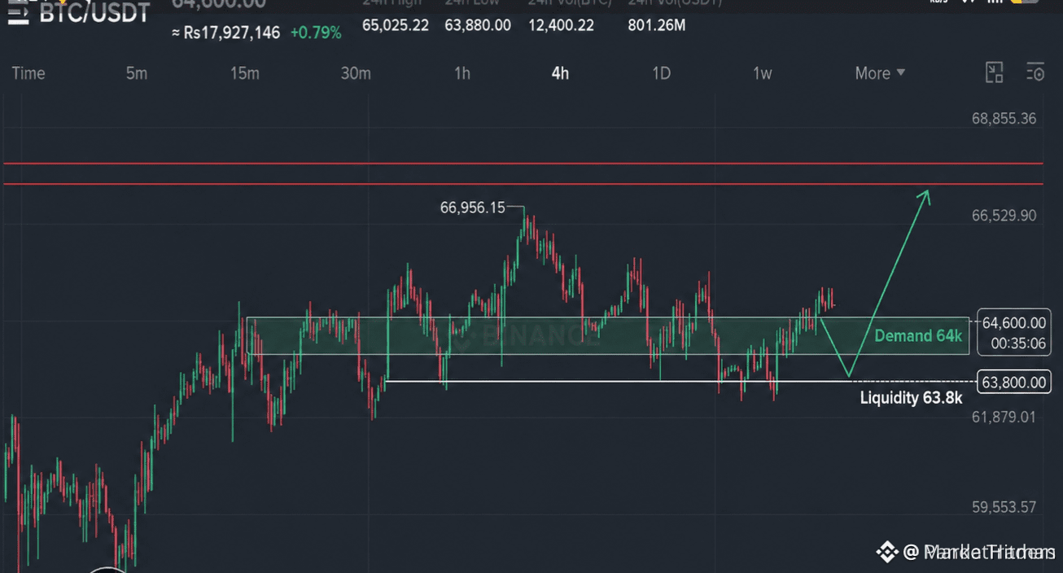This screenshot has width=1063, height=573.
Task: Select the 5m timeframe
Action: [137, 73]
